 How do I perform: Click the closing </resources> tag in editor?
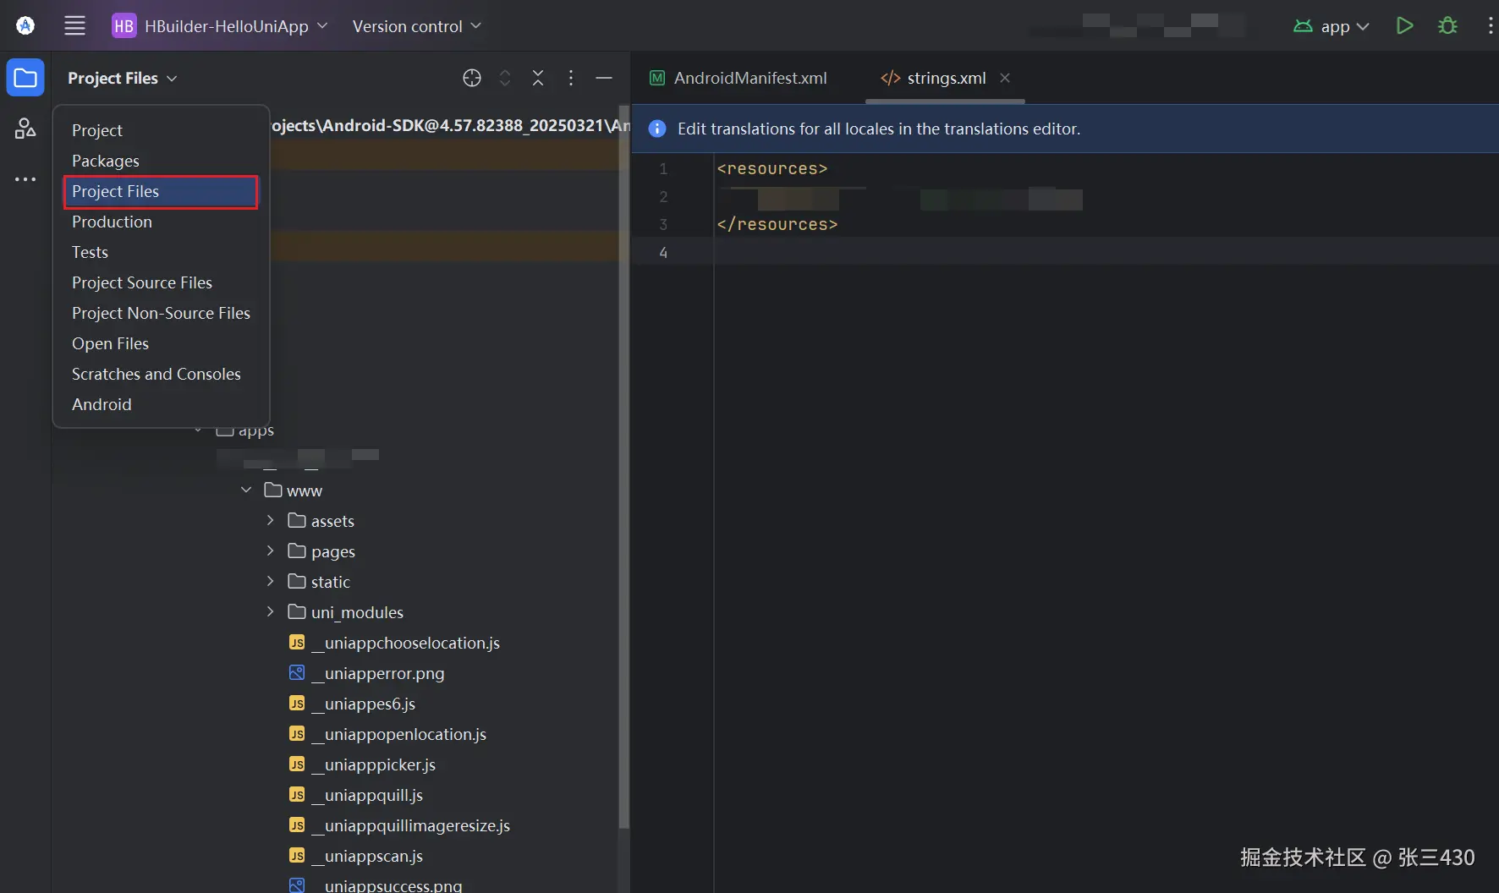777,224
